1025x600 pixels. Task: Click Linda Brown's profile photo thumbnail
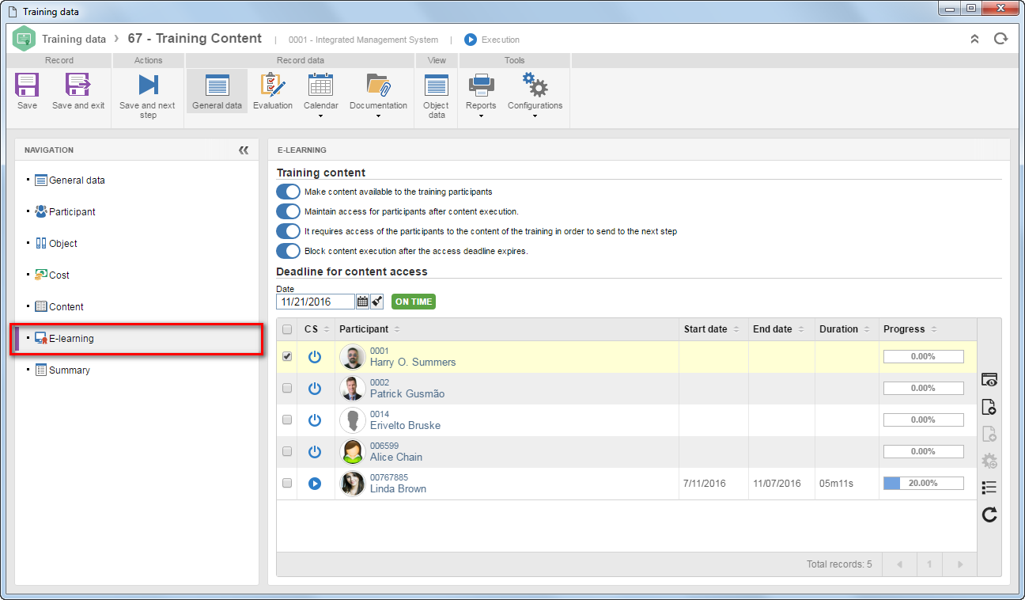[352, 484]
